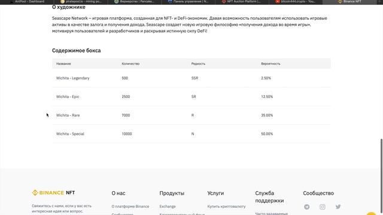Select the Wichita - Legendary name cell

point(72,78)
